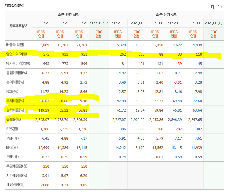This screenshot has width=226, height=192.
Task: Click the 2022.06 quarterly column header
Action: (137, 23)
